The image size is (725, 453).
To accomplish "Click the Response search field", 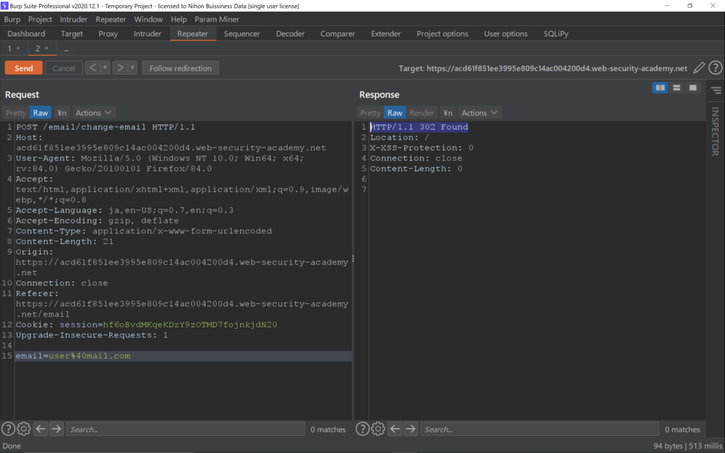I will pyautogui.click(x=539, y=429).
